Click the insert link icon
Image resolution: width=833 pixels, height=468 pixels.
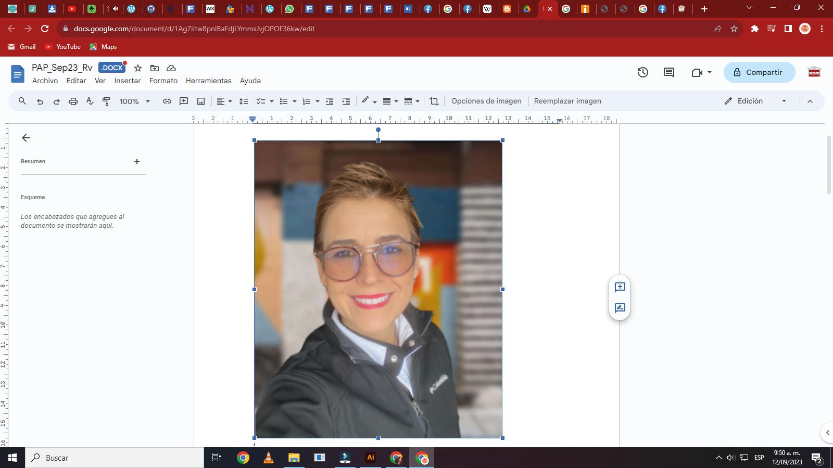click(167, 101)
